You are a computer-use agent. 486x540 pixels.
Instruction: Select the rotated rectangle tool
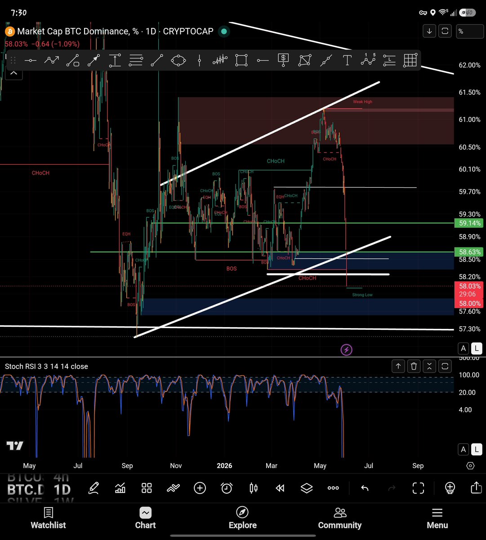coord(305,60)
